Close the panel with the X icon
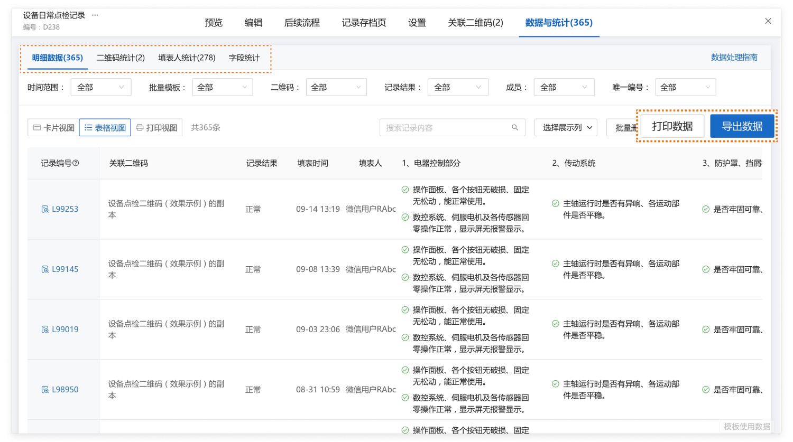 tap(768, 21)
